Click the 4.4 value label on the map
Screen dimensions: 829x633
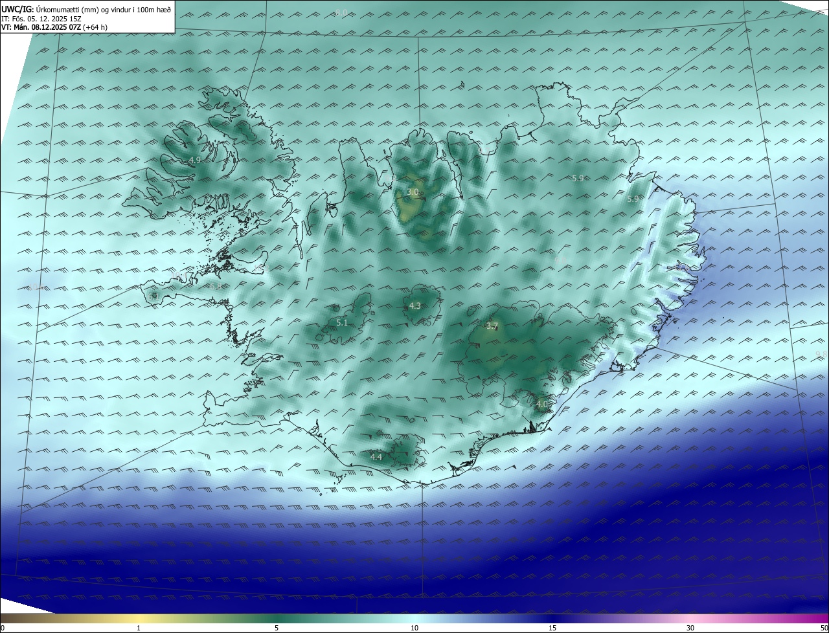click(376, 457)
